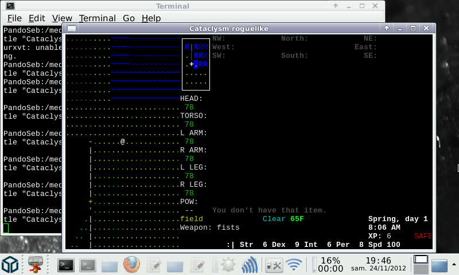Open the wrench and battery power settings icon
Screen dimensions: 459x275
tap(273, 265)
